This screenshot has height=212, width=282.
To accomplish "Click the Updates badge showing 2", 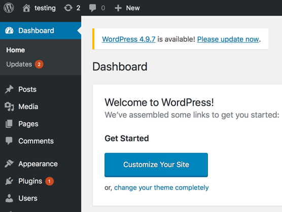I will pyautogui.click(x=39, y=64).
